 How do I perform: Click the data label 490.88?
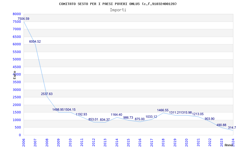[x=221, y=125]
